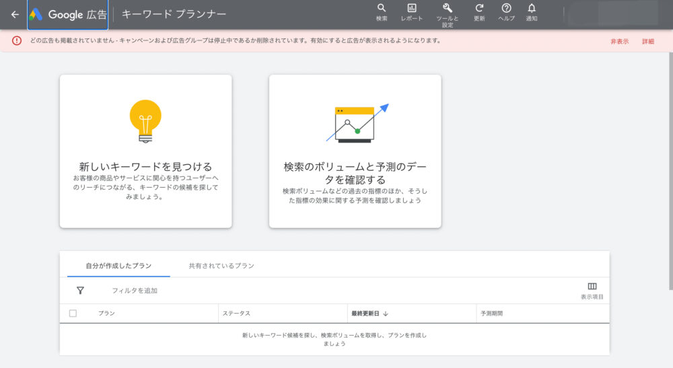Click the back arrow icon
673x368 pixels.
click(x=15, y=14)
